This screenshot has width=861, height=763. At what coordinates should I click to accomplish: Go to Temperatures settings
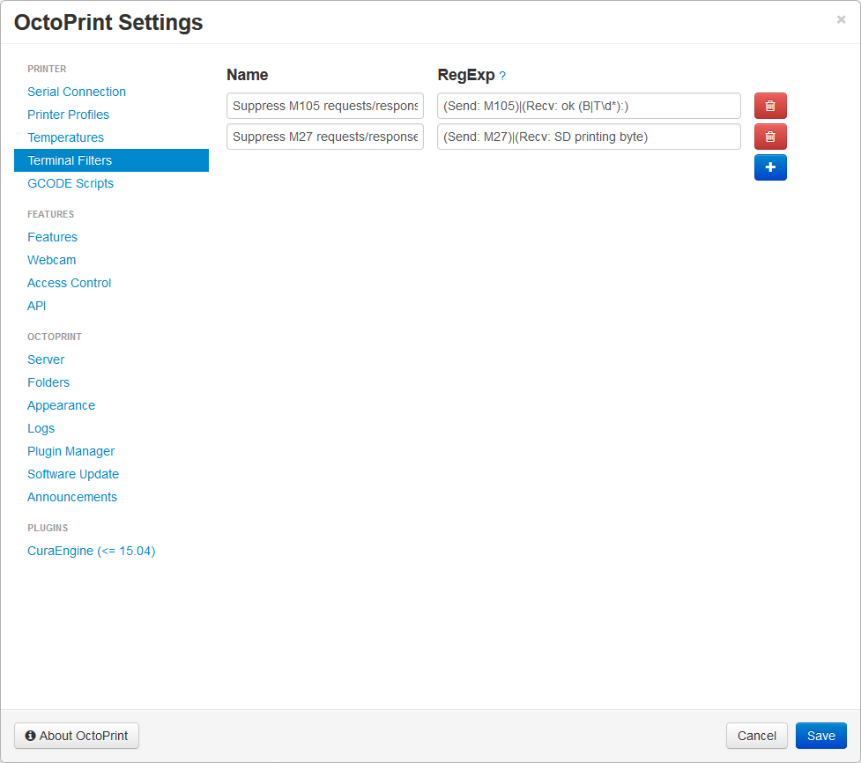[x=65, y=137]
